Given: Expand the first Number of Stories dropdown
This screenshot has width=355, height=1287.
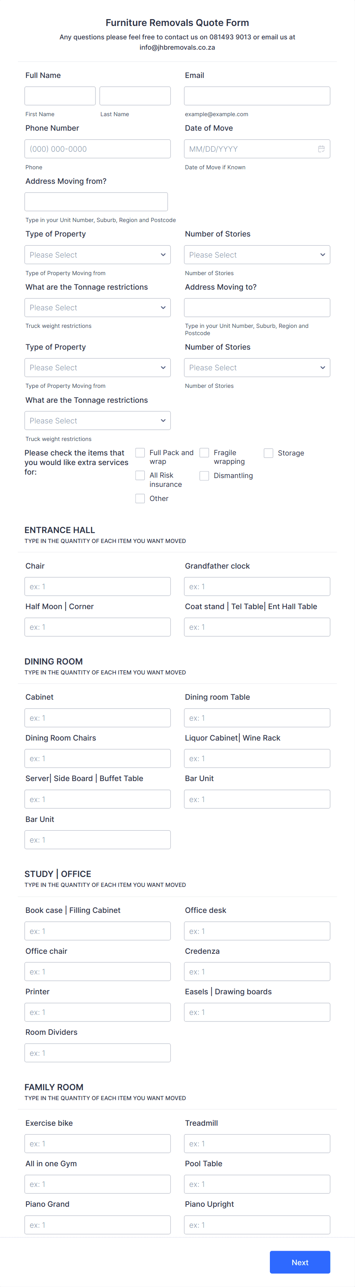Looking at the screenshot, I should tap(257, 255).
